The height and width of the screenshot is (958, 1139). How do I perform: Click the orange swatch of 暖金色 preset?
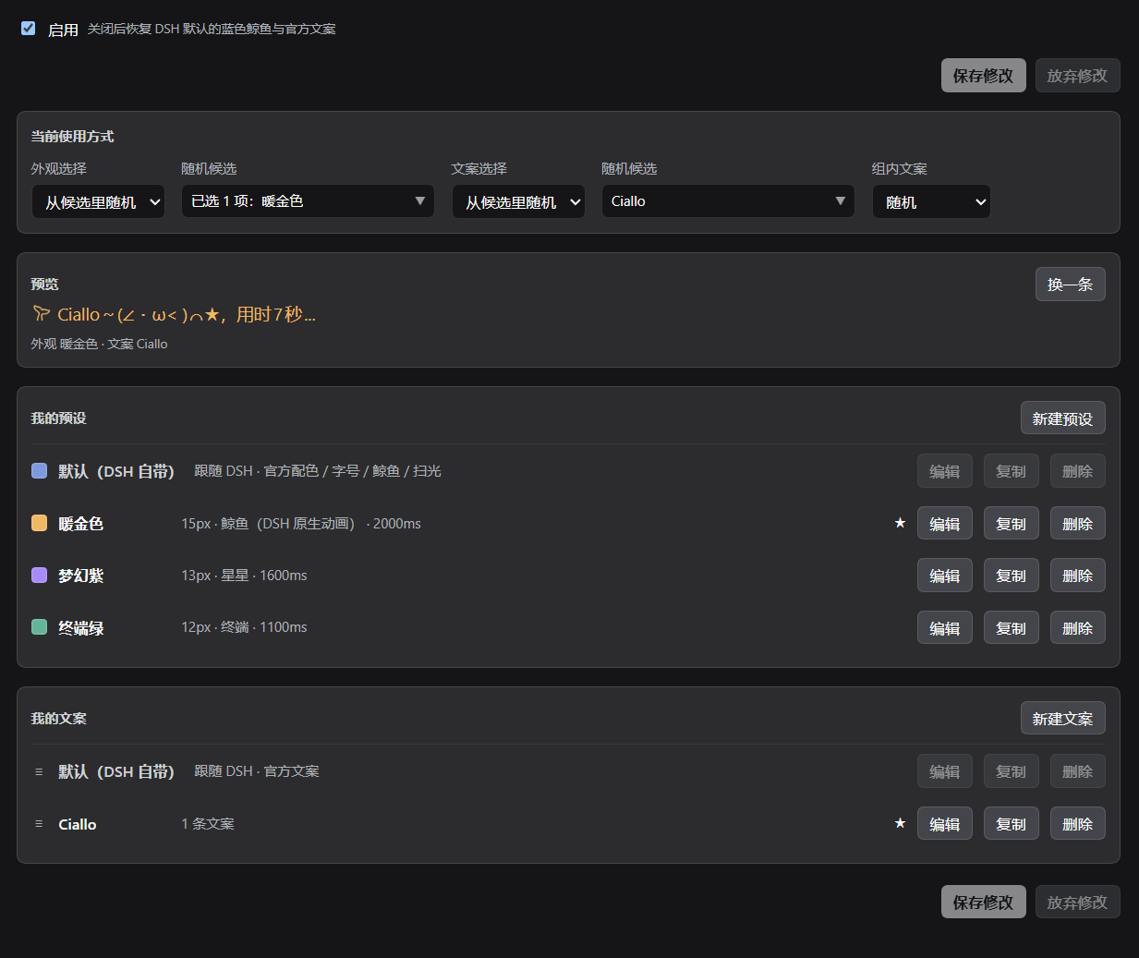[x=40, y=523]
